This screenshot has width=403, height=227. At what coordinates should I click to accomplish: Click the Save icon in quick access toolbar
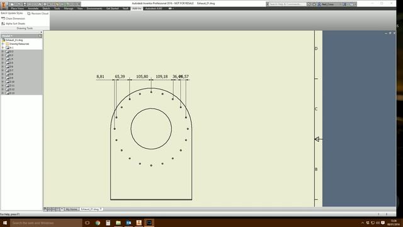25,4
